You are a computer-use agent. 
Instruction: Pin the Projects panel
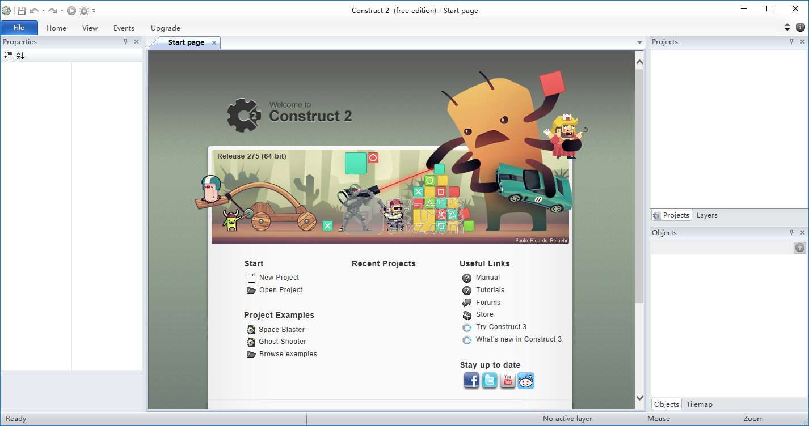[792, 42]
